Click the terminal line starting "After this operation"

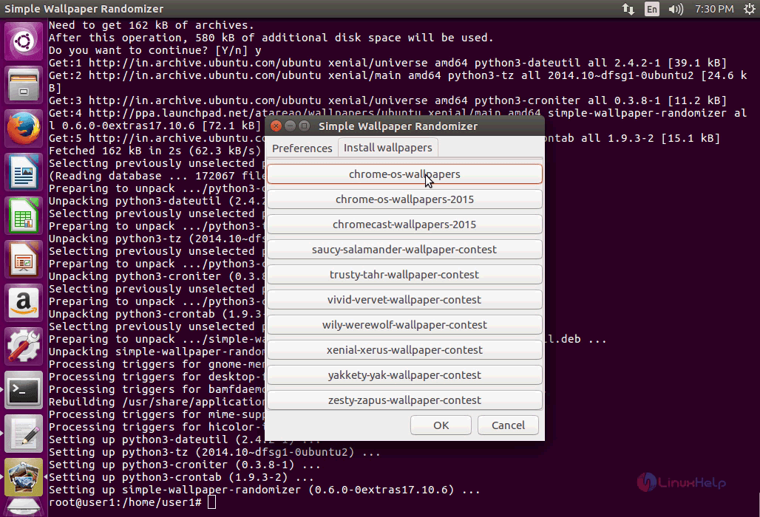(x=271, y=38)
